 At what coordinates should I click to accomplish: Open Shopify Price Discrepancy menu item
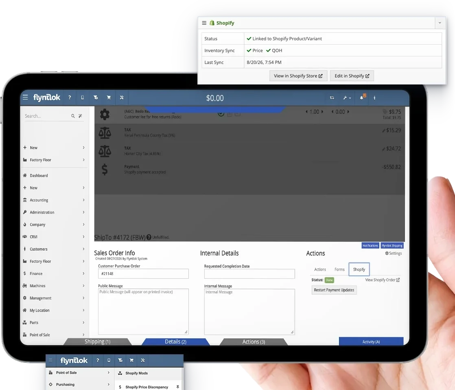click(147, 387)
